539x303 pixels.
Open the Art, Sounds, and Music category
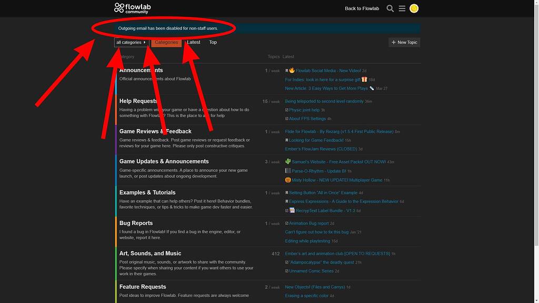coord(150,254)
